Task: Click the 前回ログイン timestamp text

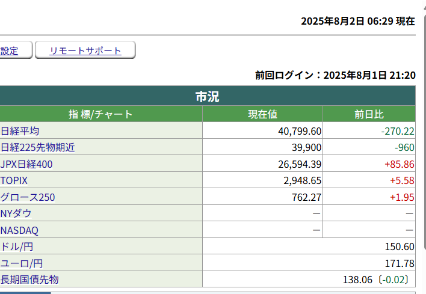Action: coord(335,75)
